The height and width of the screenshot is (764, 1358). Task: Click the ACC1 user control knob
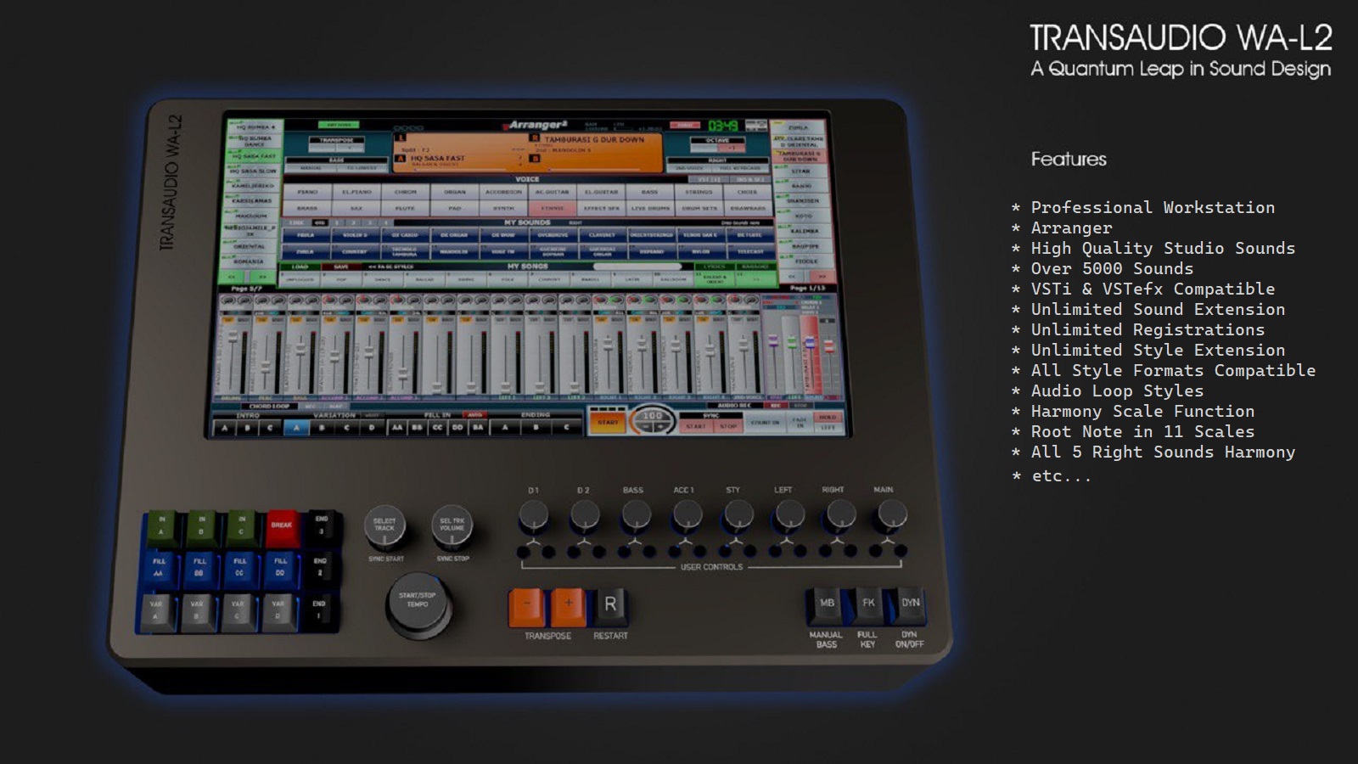[x=687, y=514]
